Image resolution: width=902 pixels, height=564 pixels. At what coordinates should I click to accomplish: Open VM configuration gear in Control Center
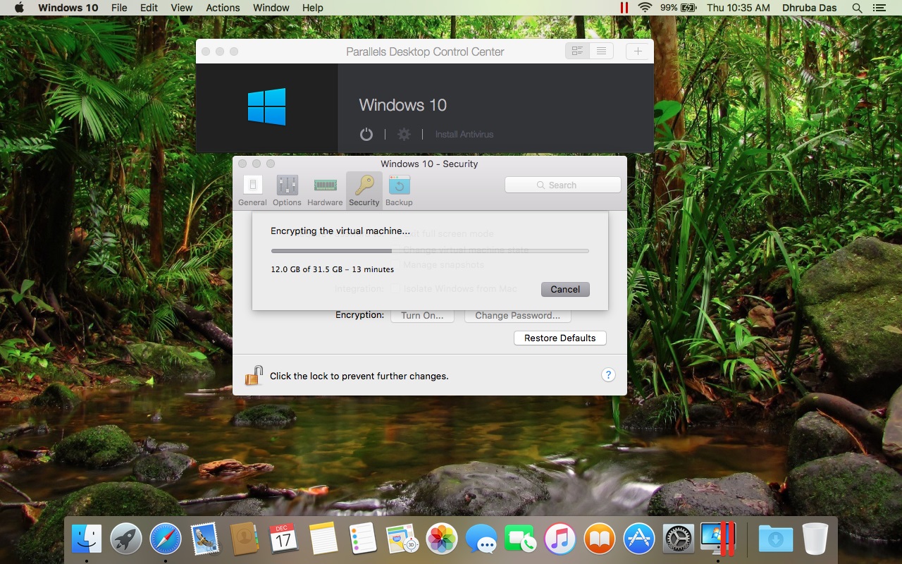click(x=404, y=134)
